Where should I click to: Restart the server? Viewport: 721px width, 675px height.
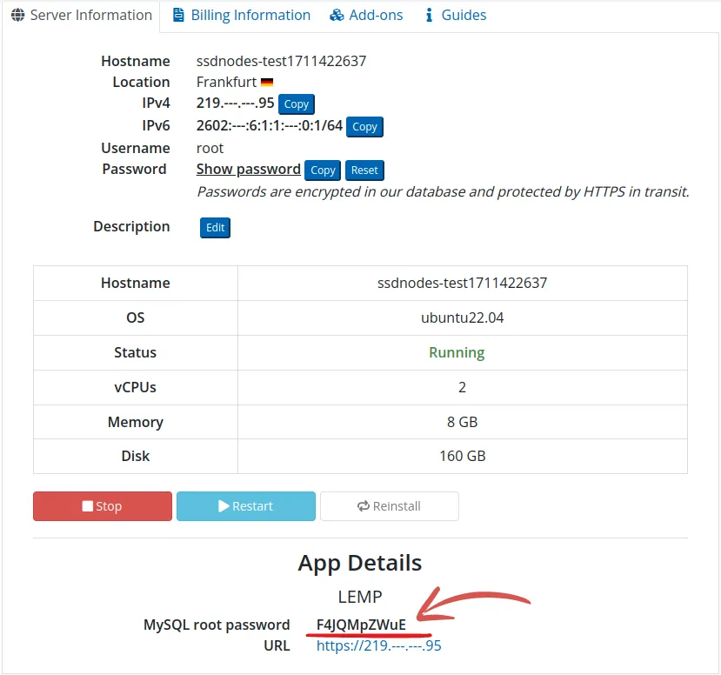(246, 506)
